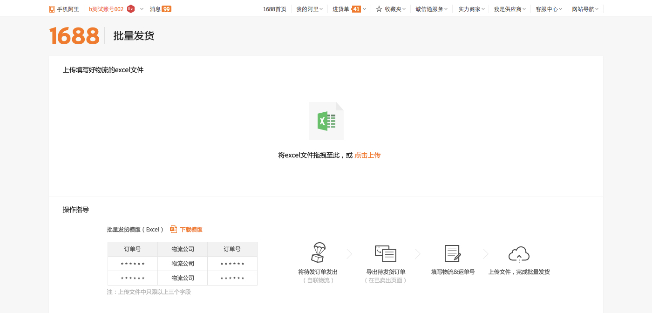The image size is (652, 313).
Task: Click the mobile phone icon beside 手机阿里
Action: (x=52, y=9)
